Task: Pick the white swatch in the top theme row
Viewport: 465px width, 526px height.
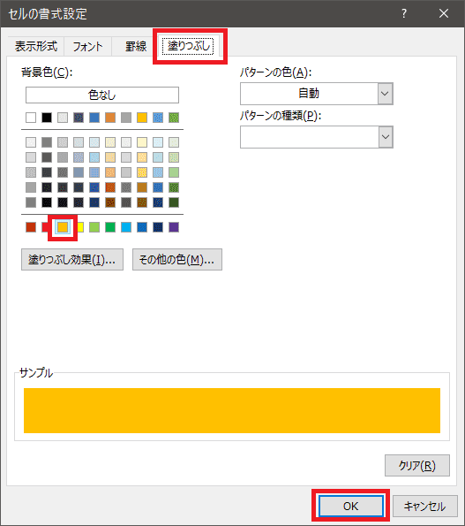Action: [x=31, y=118]
